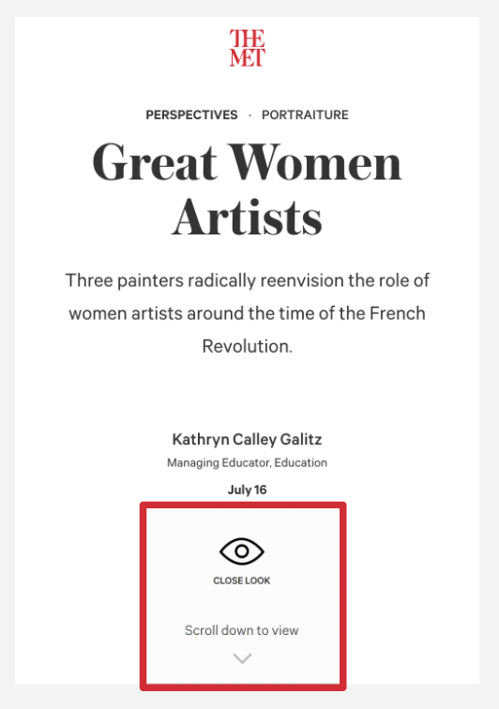Click the word MET in the logo
This screenshot has width=499, height=709.
pyautogui.click(x=247, y=58)
